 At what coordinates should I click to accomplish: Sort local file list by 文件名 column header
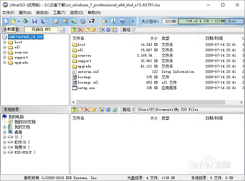[x=103, y=118]
